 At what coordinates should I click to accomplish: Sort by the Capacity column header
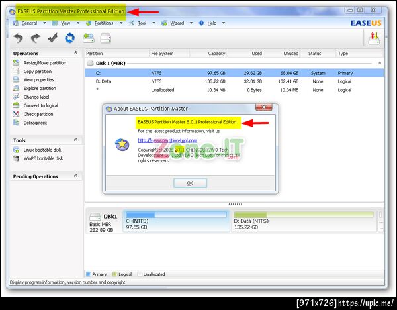coord(208,53)
